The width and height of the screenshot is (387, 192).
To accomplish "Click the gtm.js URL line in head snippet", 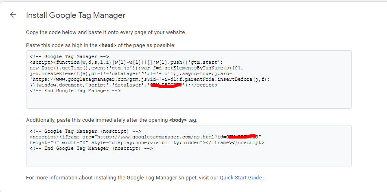I will (x=150, y=80).
